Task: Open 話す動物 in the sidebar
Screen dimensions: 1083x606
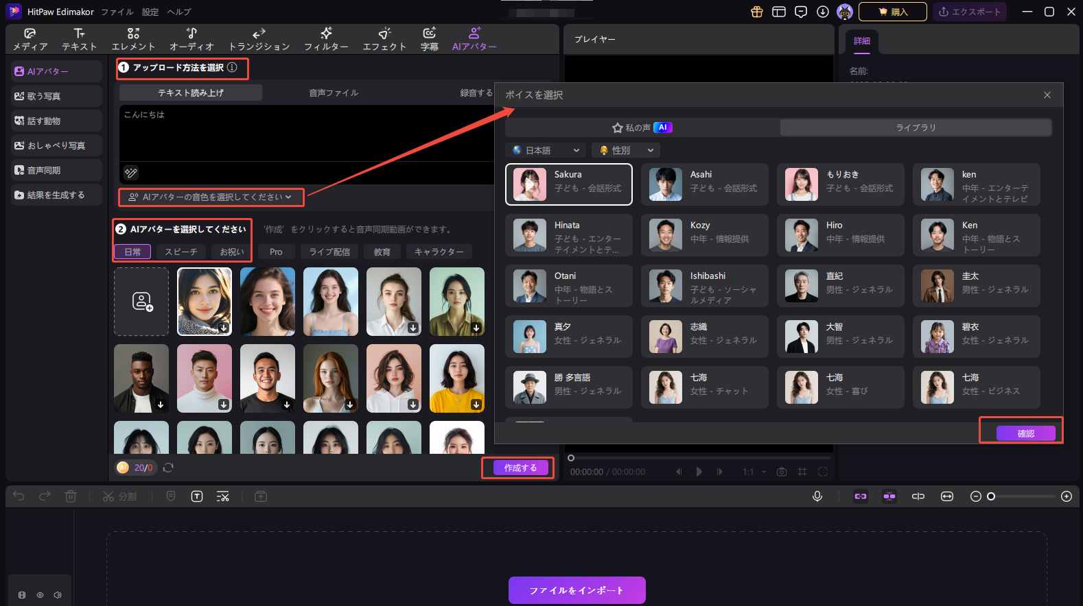Action: 56,121
